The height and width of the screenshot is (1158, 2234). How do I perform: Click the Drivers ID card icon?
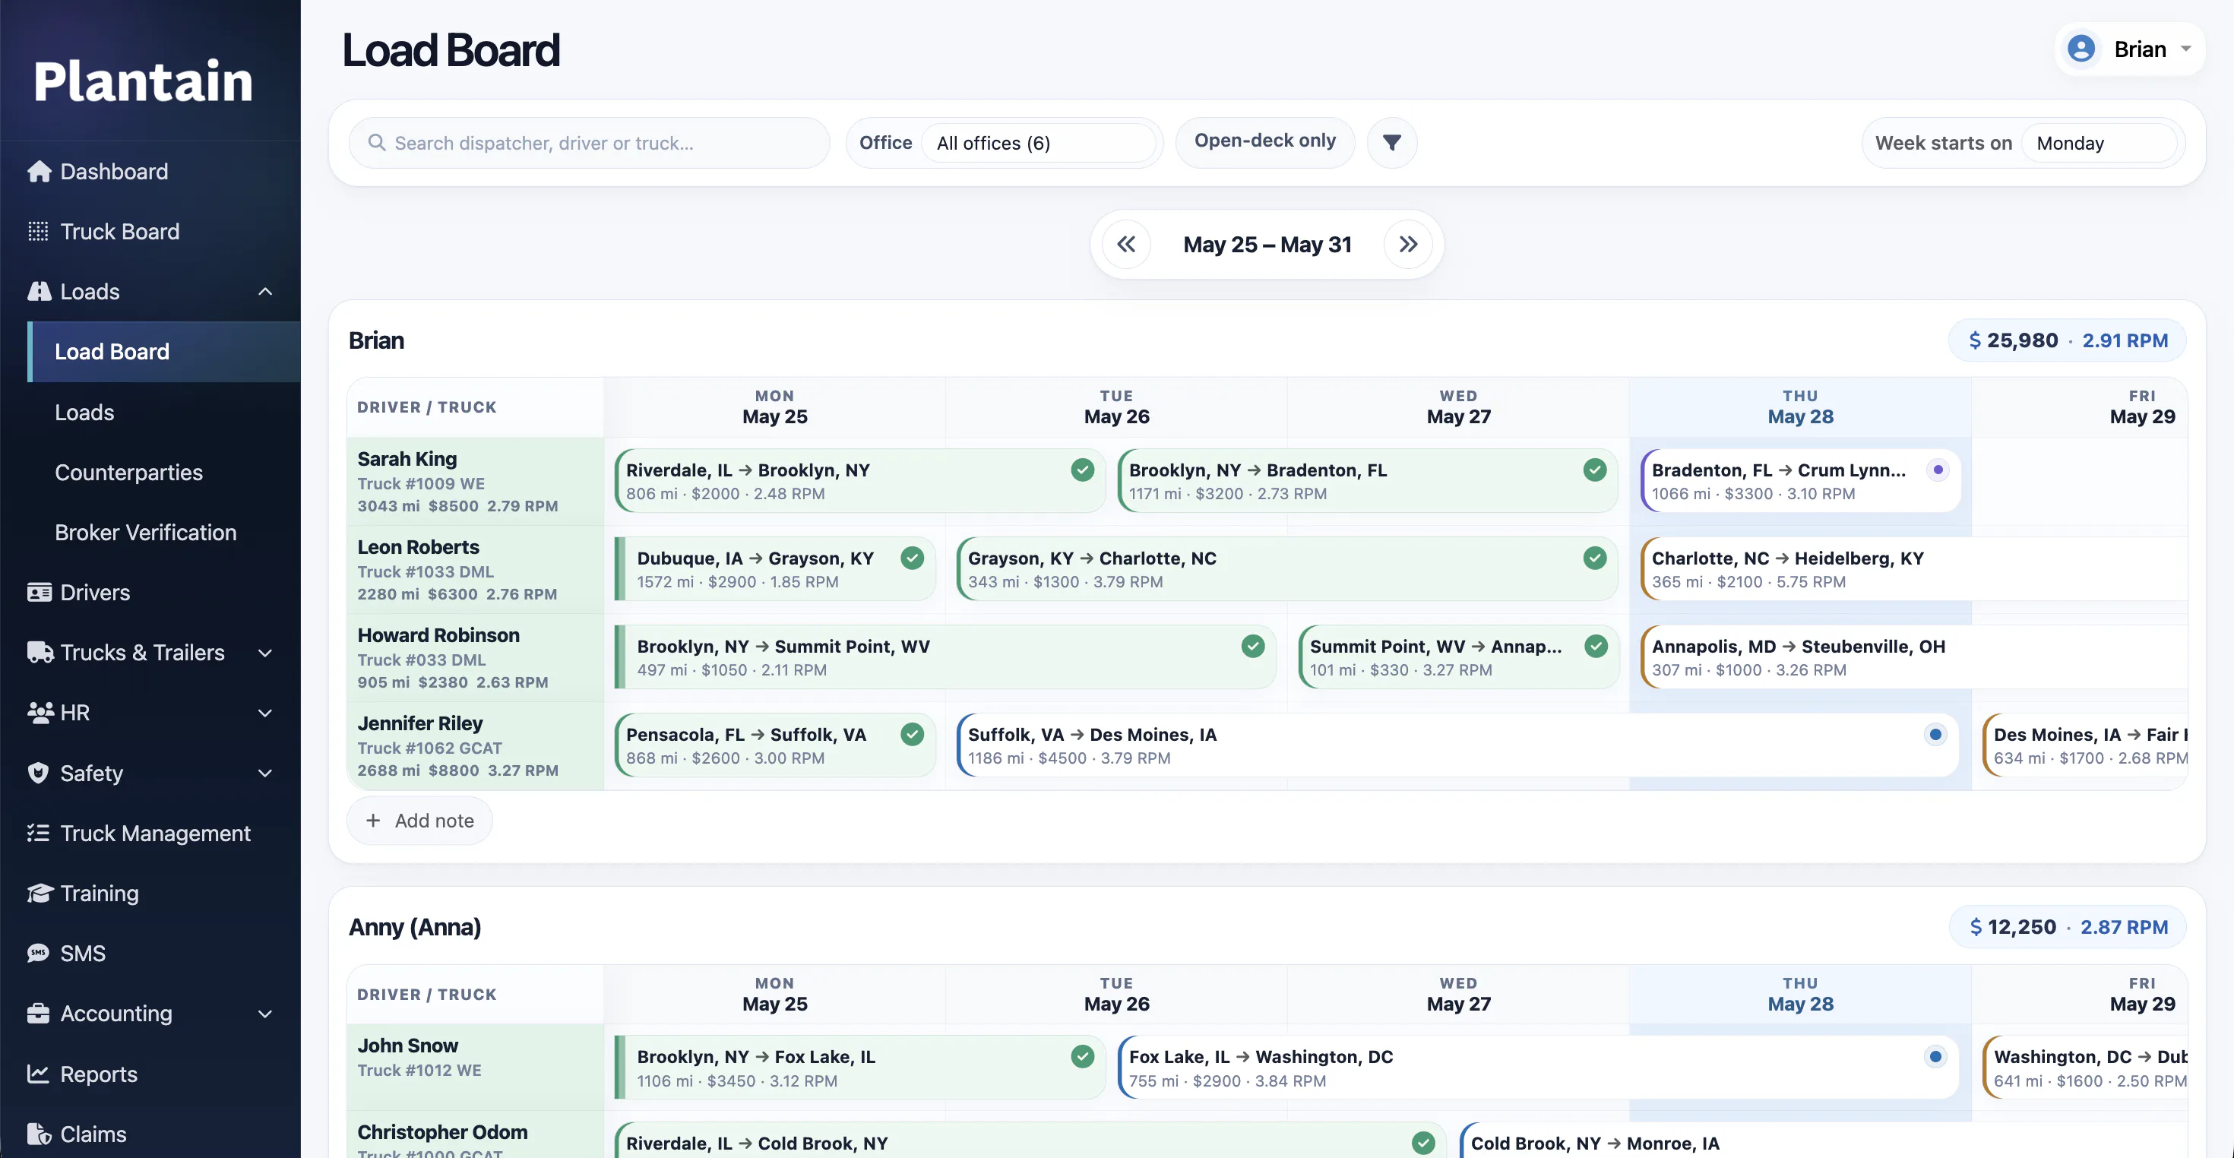(38, 593)
